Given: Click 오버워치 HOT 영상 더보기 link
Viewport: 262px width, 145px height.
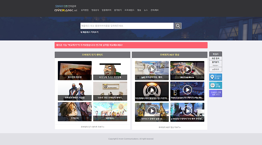Looking at the screenshot, I should (170, 127).
